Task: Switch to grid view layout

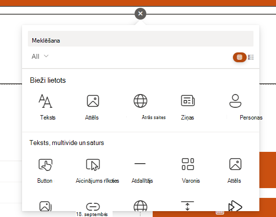Action: coord(239,57)
